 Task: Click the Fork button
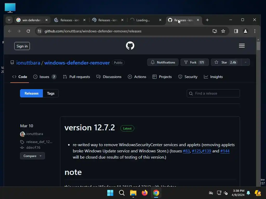tap(194, 62)
